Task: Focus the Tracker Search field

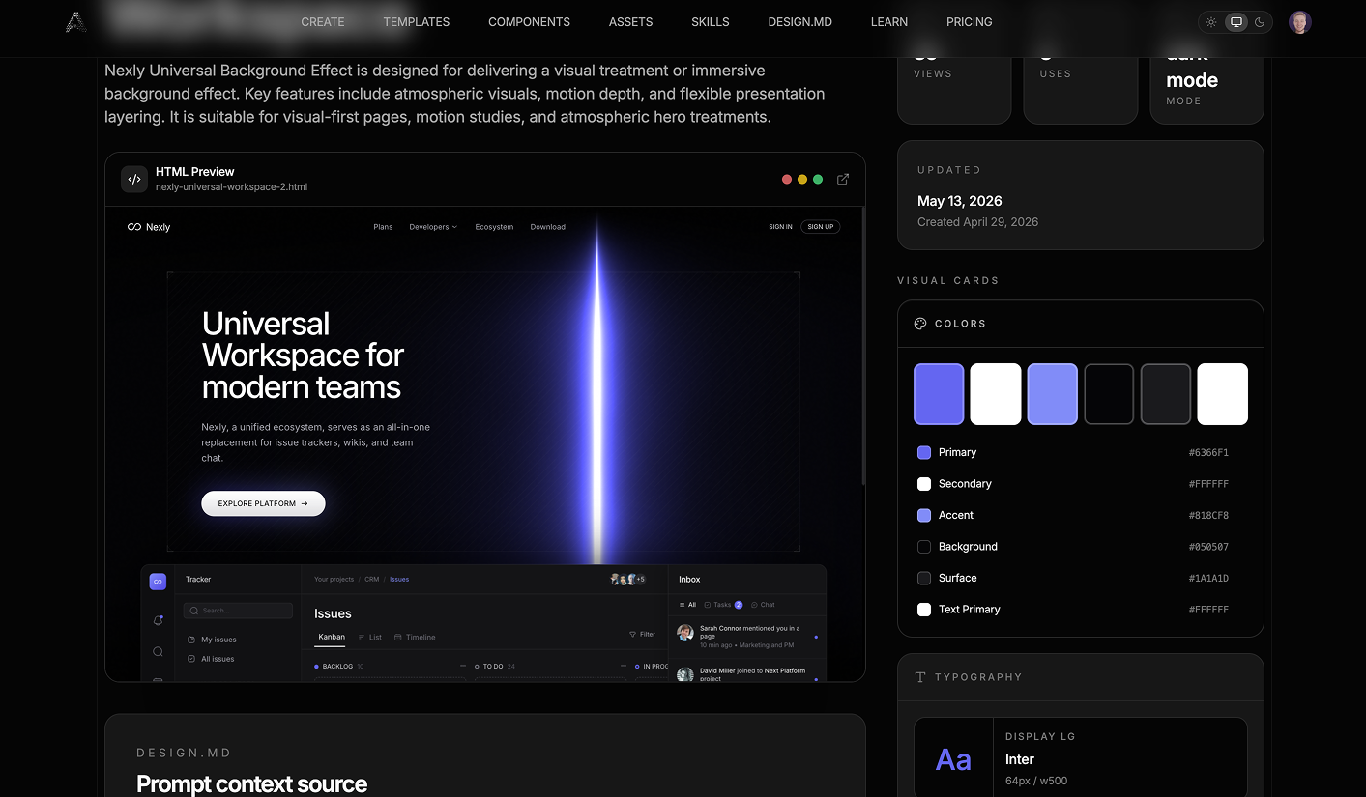Action: point(238,611)
